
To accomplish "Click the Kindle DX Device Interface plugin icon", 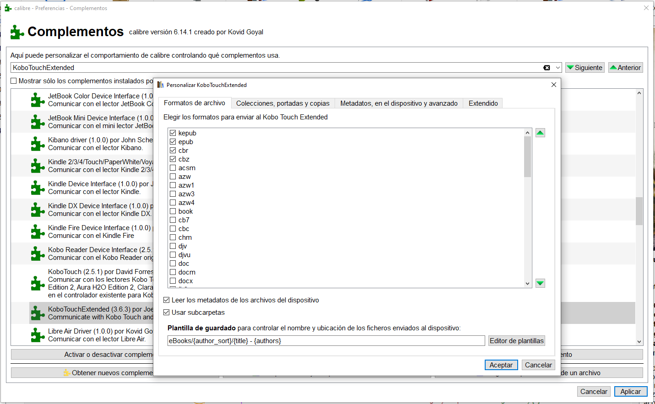I will tap(38, 210).
